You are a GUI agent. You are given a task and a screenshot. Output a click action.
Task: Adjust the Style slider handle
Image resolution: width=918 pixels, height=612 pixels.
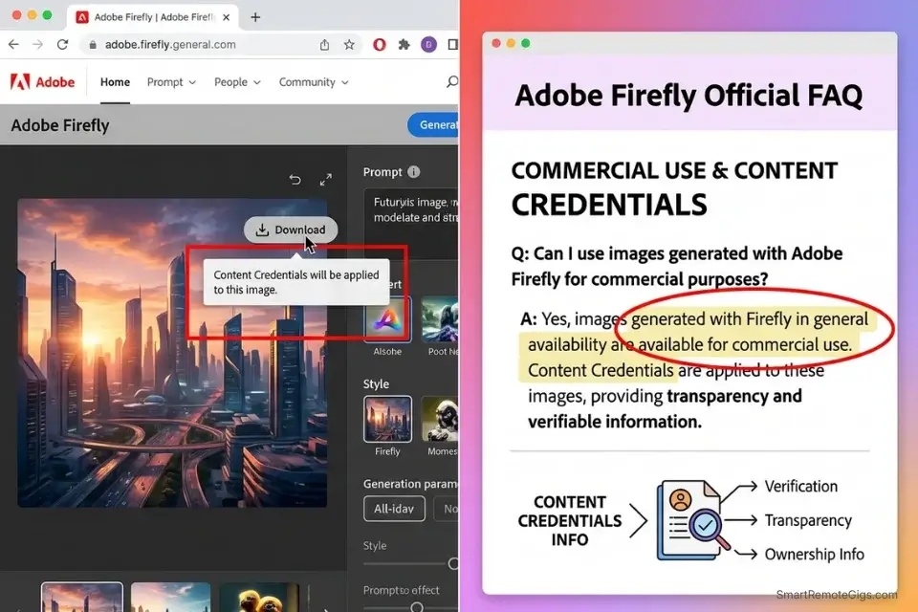[x=453, y=563]
